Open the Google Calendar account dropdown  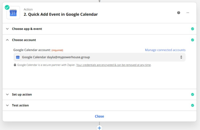(x=100, y=57)
